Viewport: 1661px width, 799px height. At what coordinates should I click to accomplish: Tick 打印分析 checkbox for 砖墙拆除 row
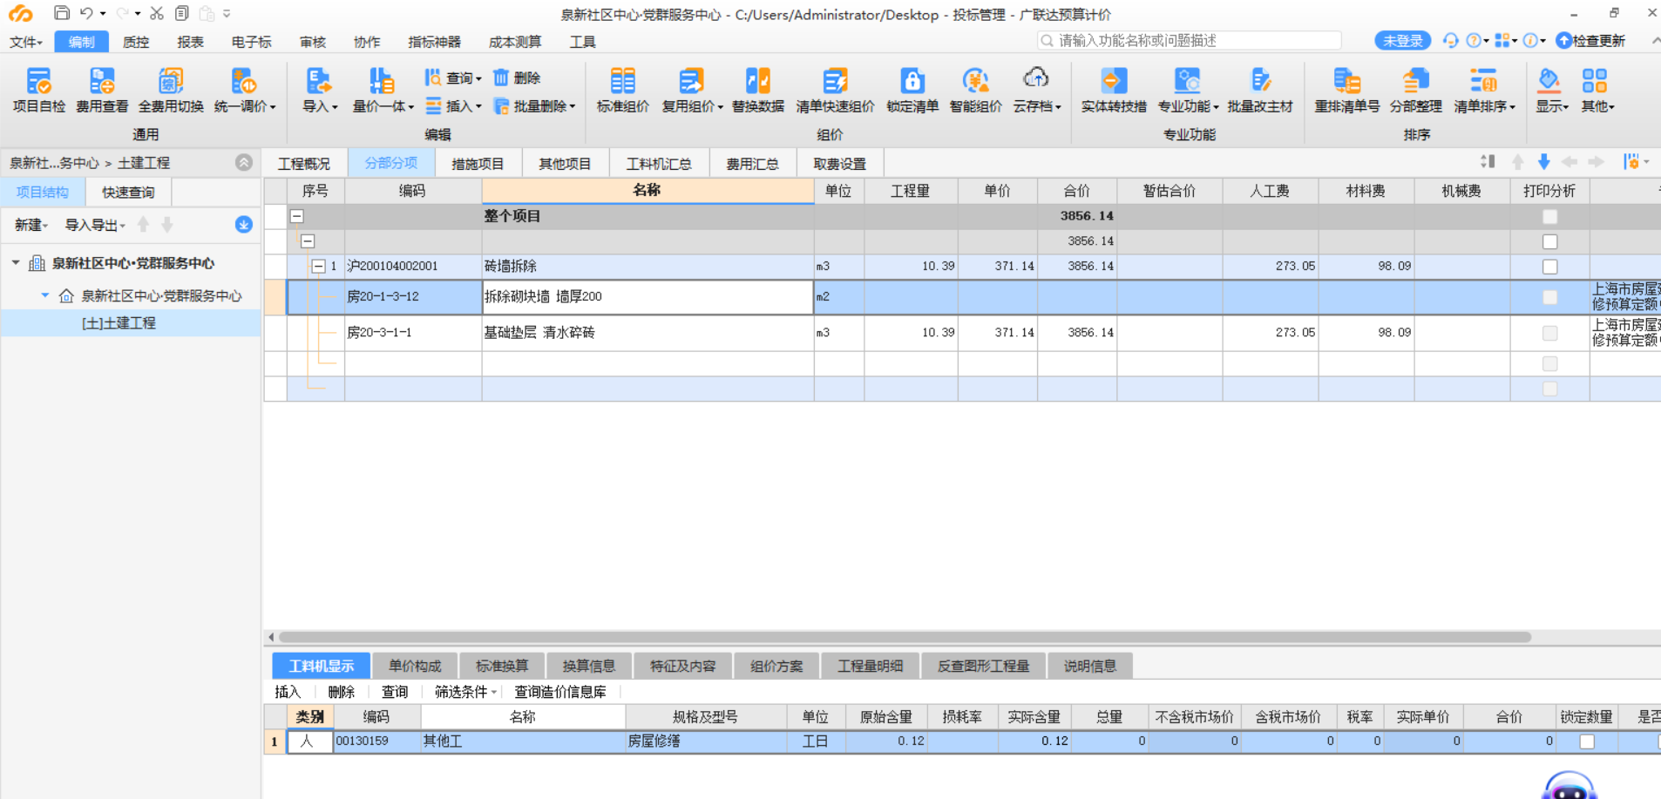point(1549,267)
